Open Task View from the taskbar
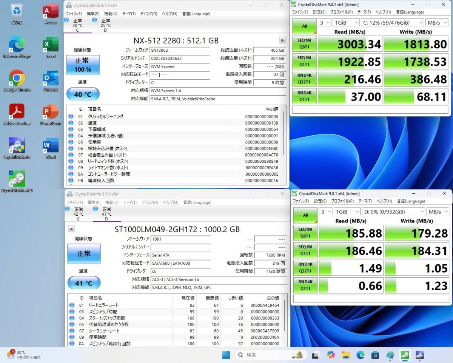The width and height of the screenshot is (453, 363). pyautogui.click(x=316, y=355)
